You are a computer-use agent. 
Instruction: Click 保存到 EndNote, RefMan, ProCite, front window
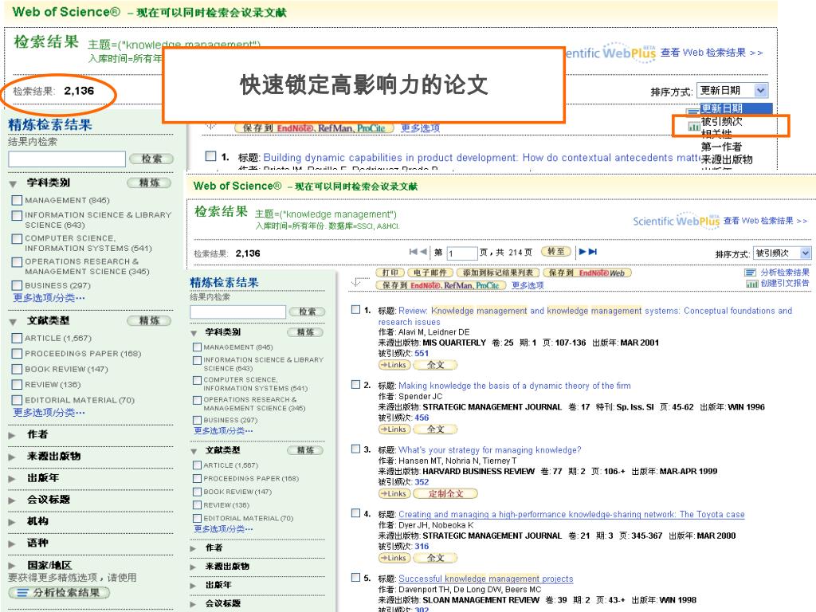(441, 285)
